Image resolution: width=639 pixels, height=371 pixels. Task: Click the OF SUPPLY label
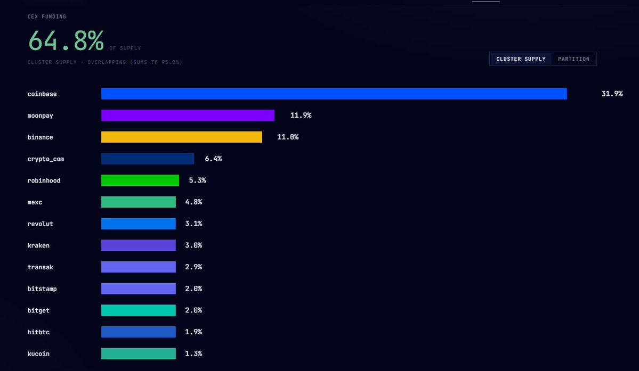click(125, 48)
